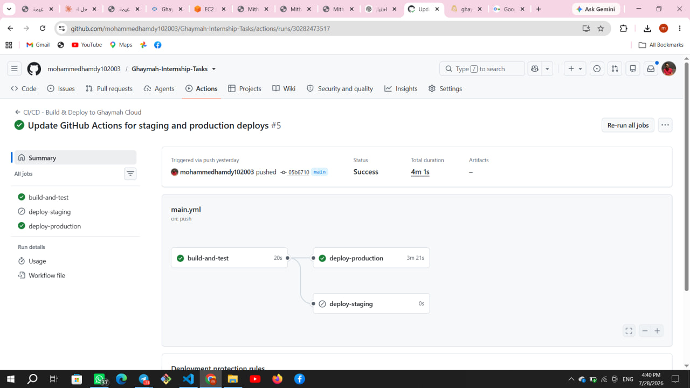
Task: Open a new Chrome tab
Action: pos(539,9)
